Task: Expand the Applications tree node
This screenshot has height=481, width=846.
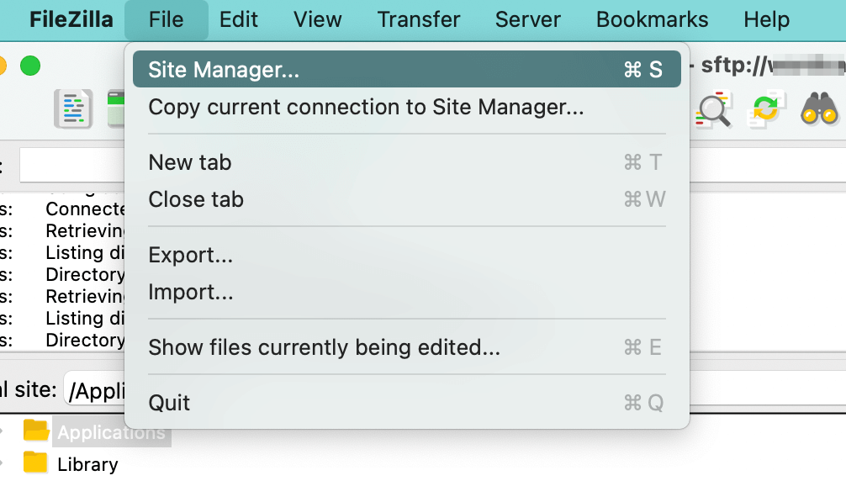Action: pos(3,432)
